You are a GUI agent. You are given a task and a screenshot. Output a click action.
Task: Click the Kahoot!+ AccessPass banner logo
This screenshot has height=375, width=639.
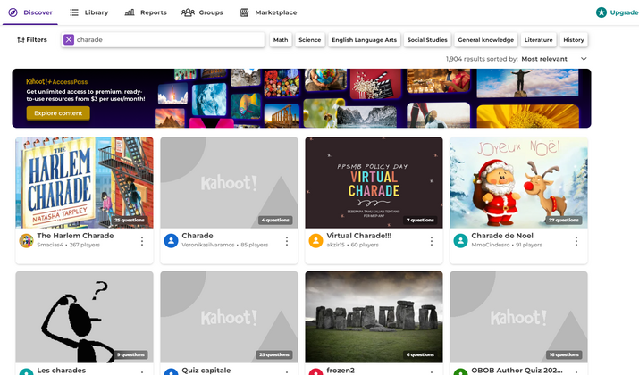57,81
